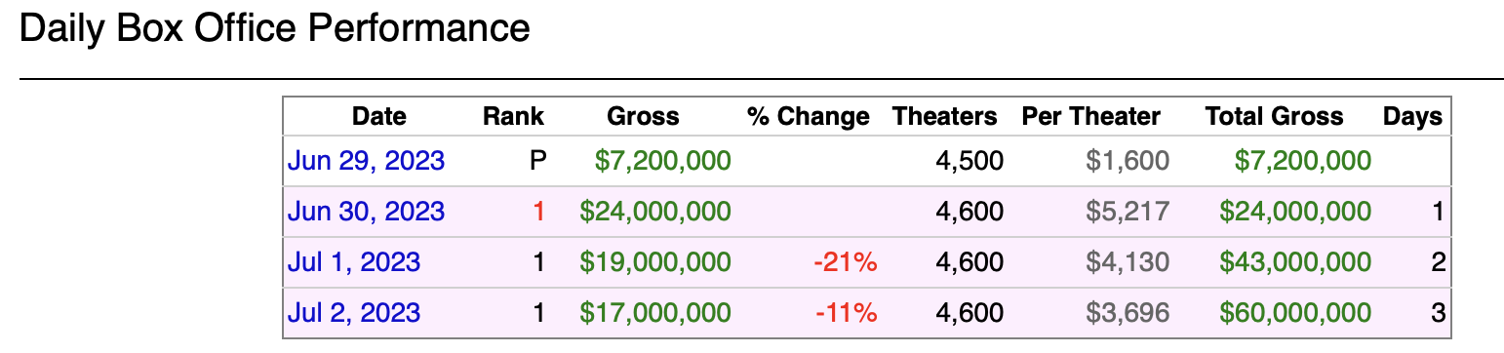Screen dimensions: 1504x353
Task: Open the Jul 1, 2023 date link
Action: (354, 261)
